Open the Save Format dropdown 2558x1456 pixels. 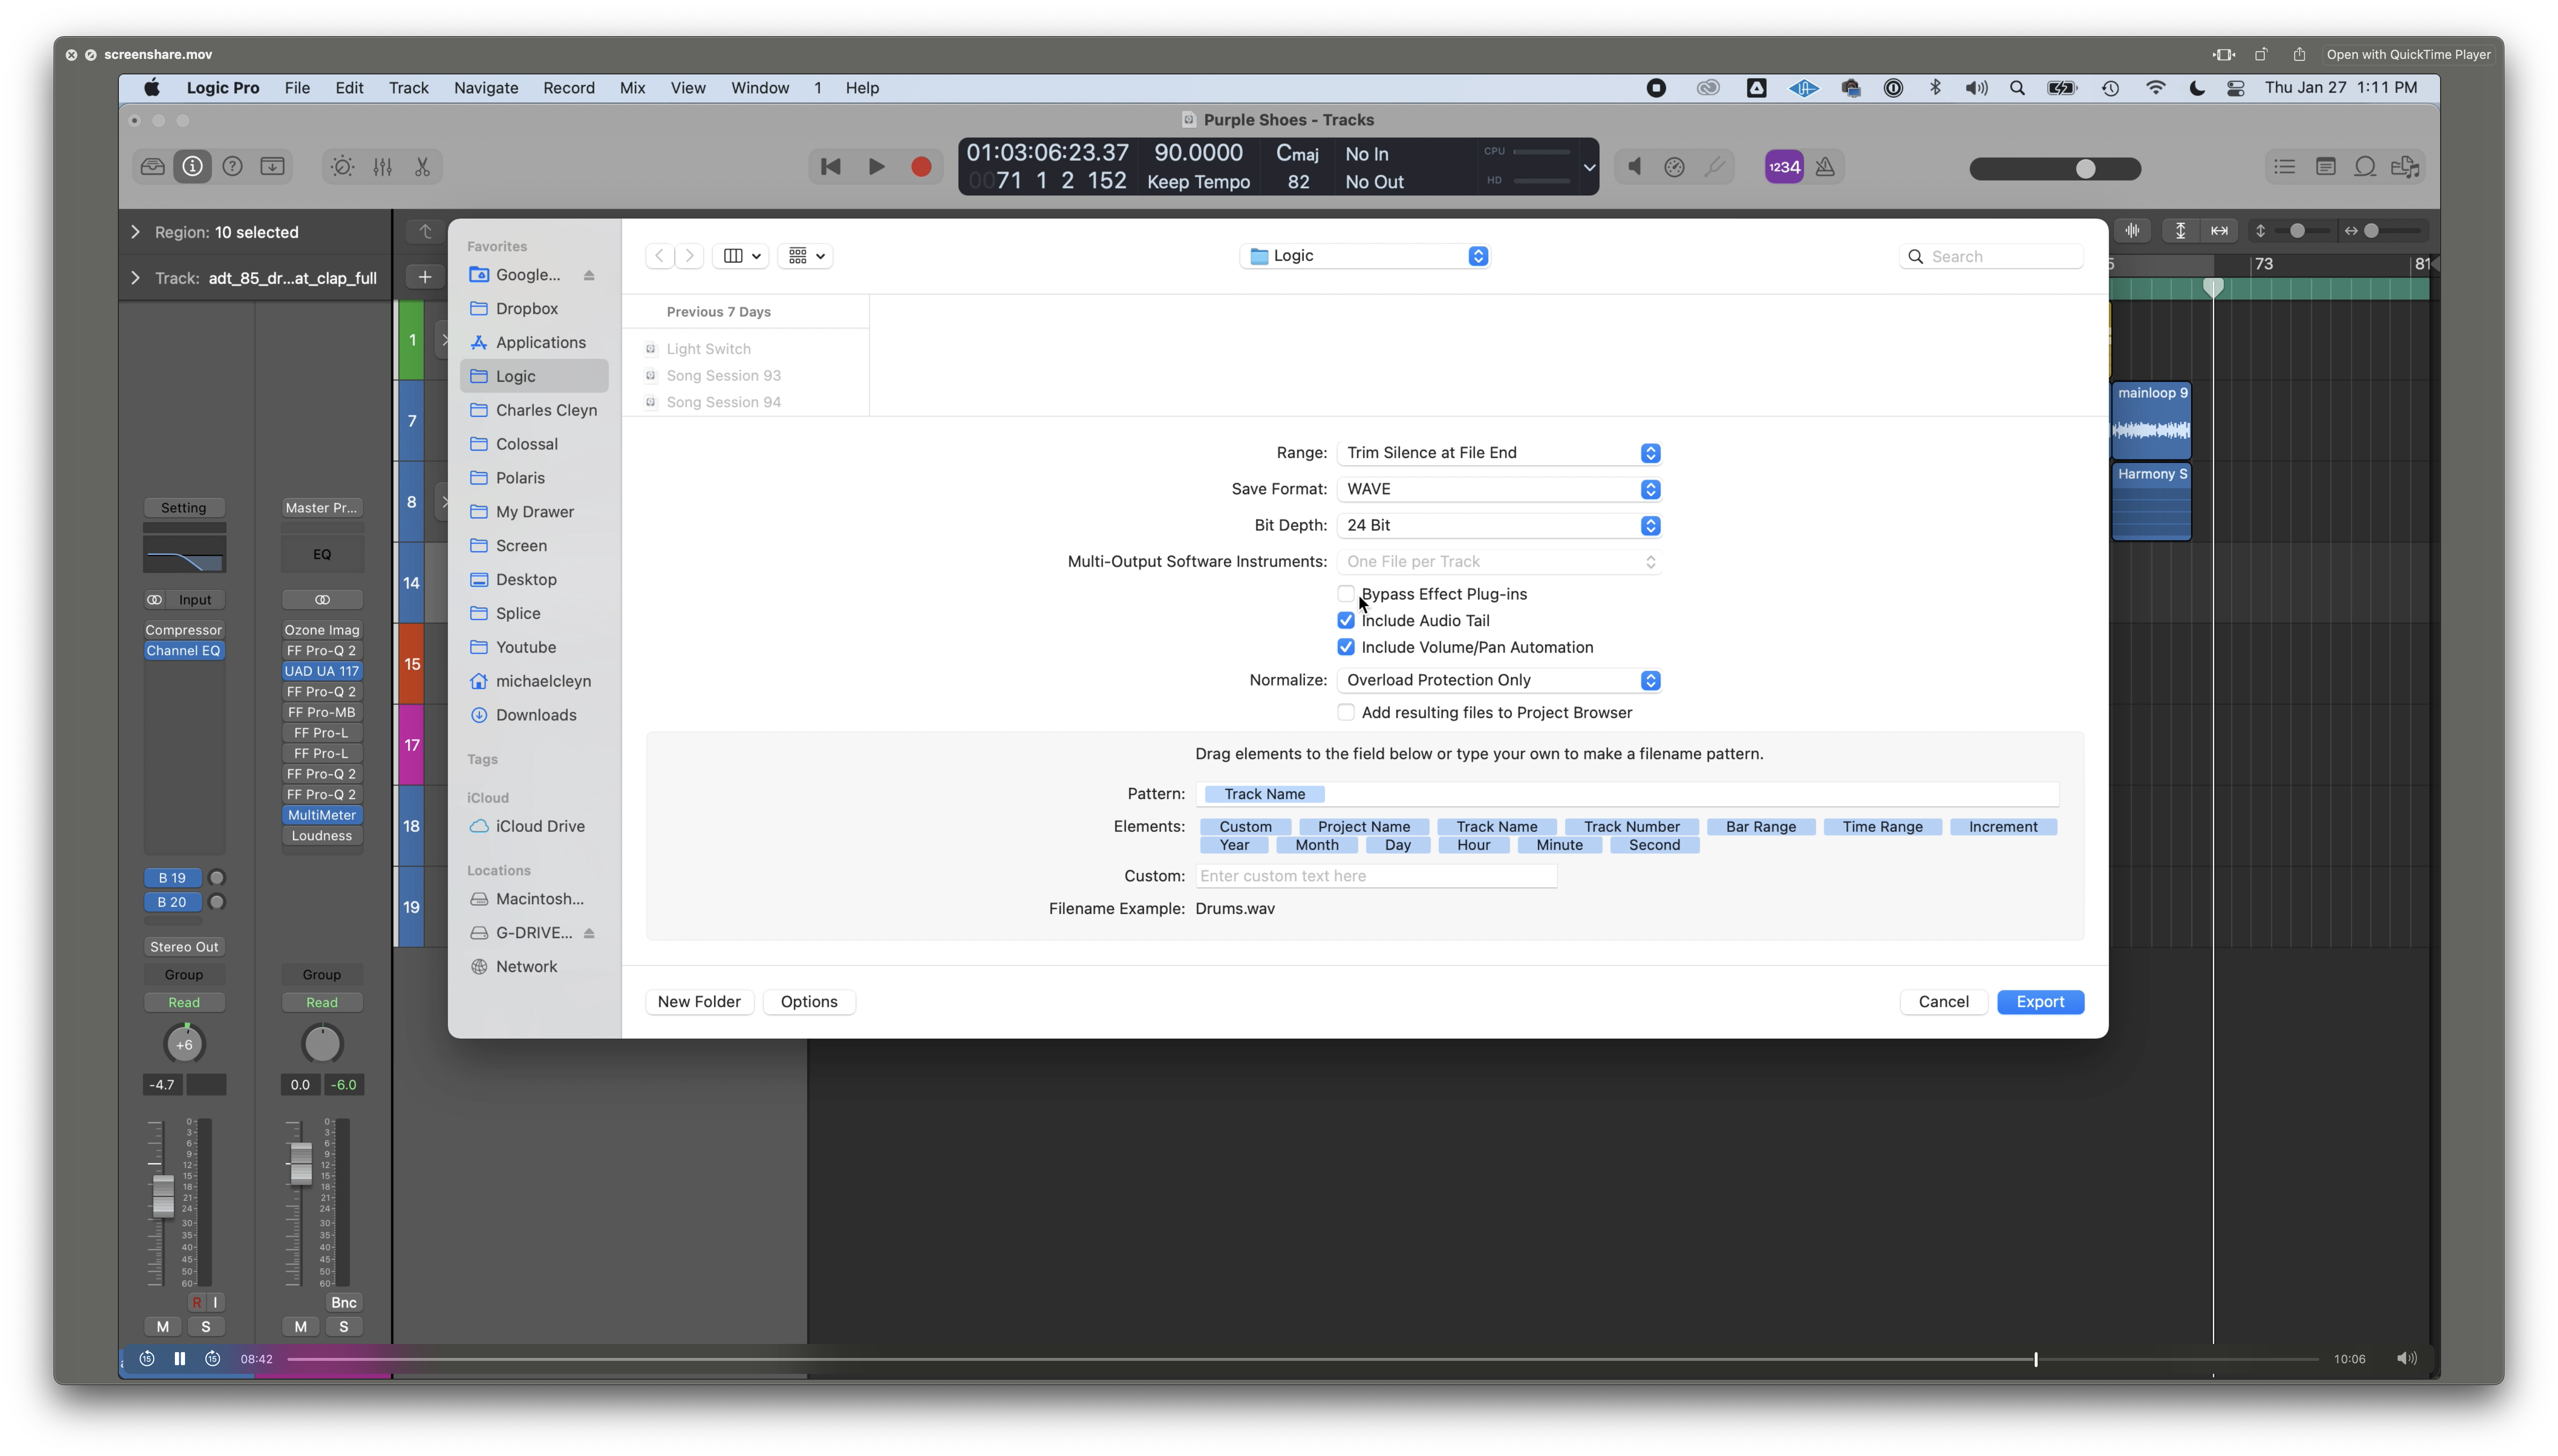(1499, 489)
